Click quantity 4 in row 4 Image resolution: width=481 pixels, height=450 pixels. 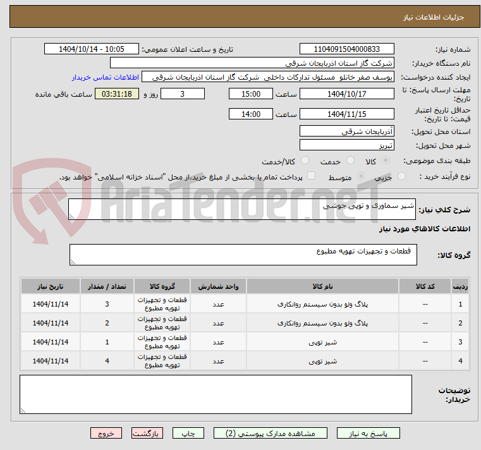pyautogui.click(x=107, y=361)
